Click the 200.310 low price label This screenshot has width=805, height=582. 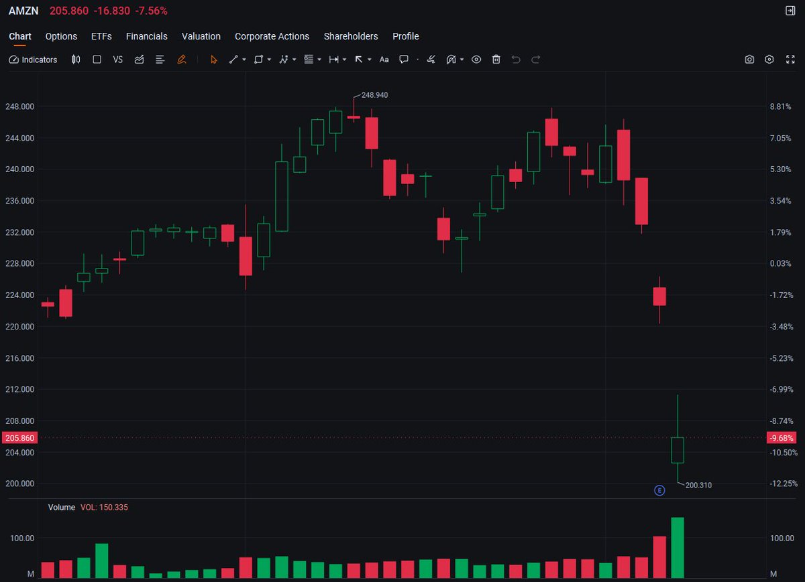[x=698, y=485]
